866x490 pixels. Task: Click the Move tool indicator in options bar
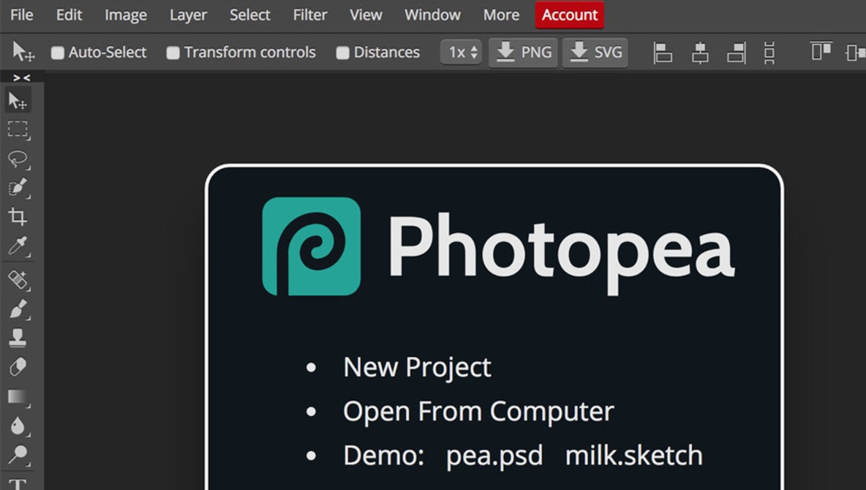23,52
